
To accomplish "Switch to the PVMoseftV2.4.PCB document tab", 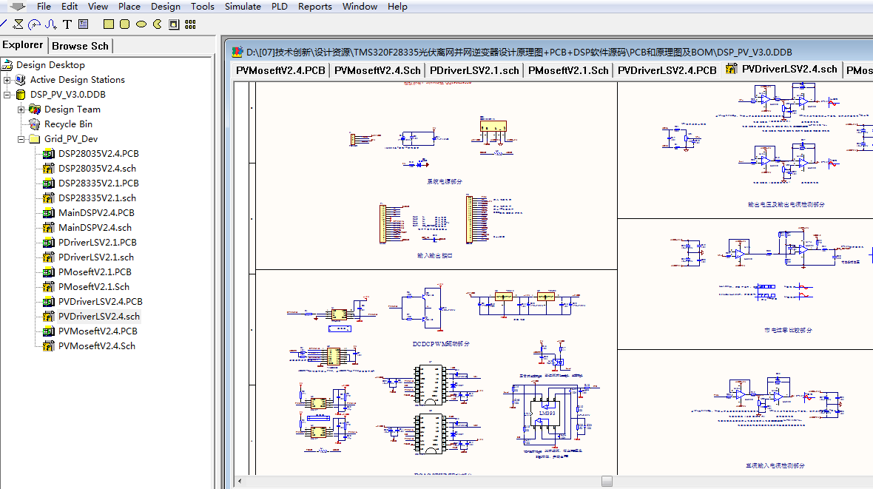I will (x=280, y=70).
